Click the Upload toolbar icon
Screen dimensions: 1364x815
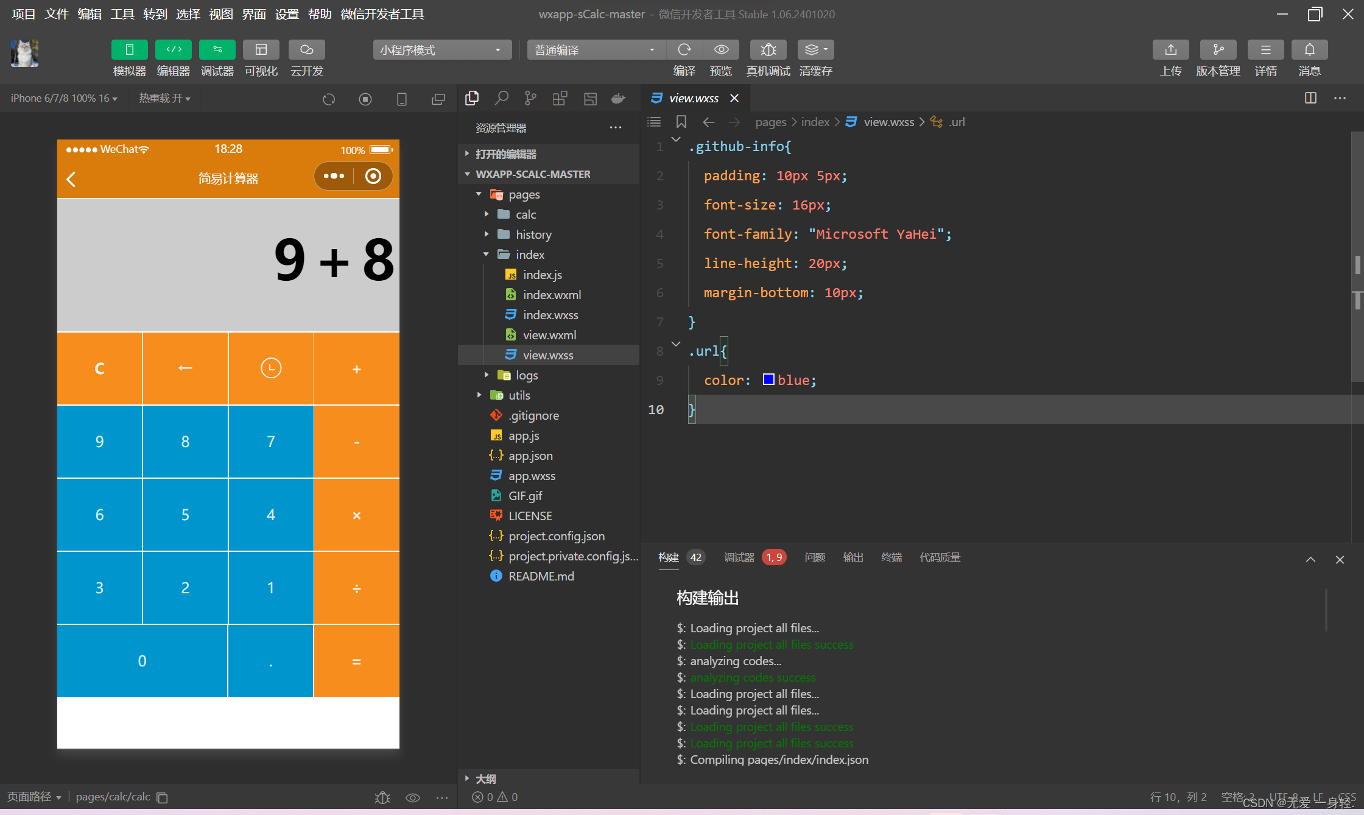click(x=1170, y=50)
